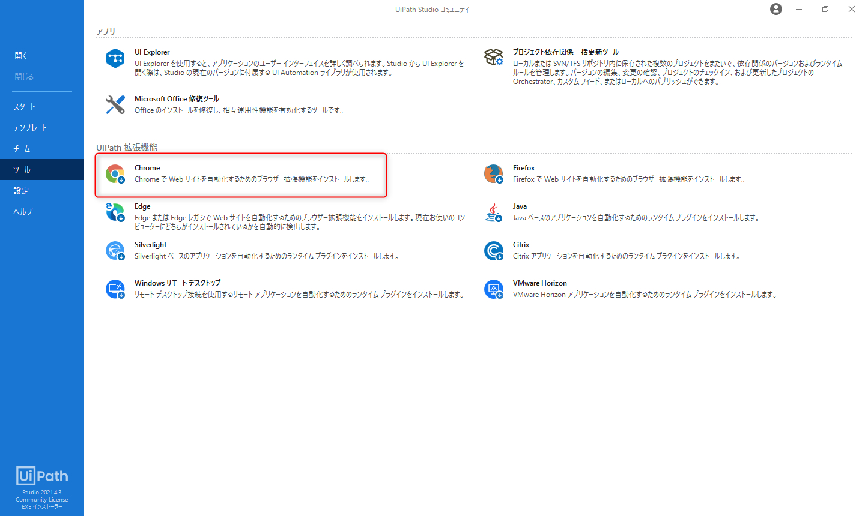Open the UI Explorer tool icon
Image resolution: width=865 pixels, height=516 pixels.
coord(115,58)
